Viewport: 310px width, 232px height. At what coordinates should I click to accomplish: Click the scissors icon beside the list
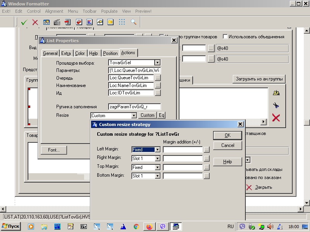[276, 105]
